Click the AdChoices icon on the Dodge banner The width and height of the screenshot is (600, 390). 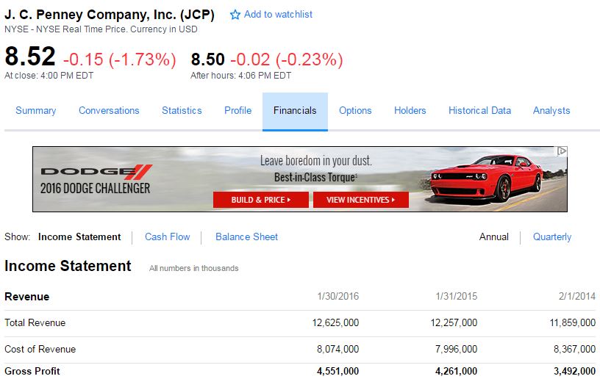click(562, 151)
